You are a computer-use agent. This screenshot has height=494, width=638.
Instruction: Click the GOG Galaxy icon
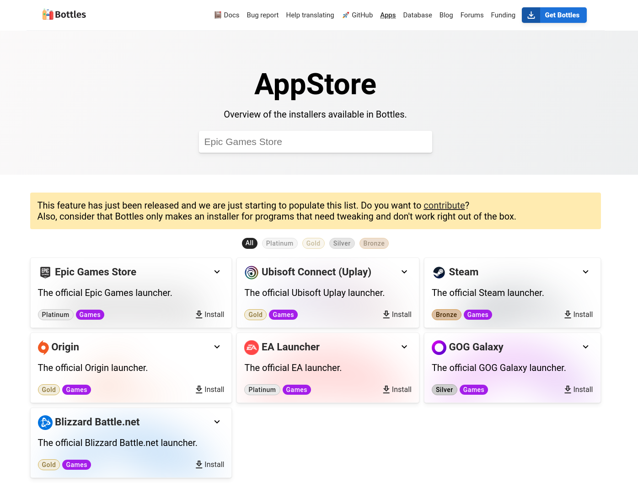click(439, 348)
